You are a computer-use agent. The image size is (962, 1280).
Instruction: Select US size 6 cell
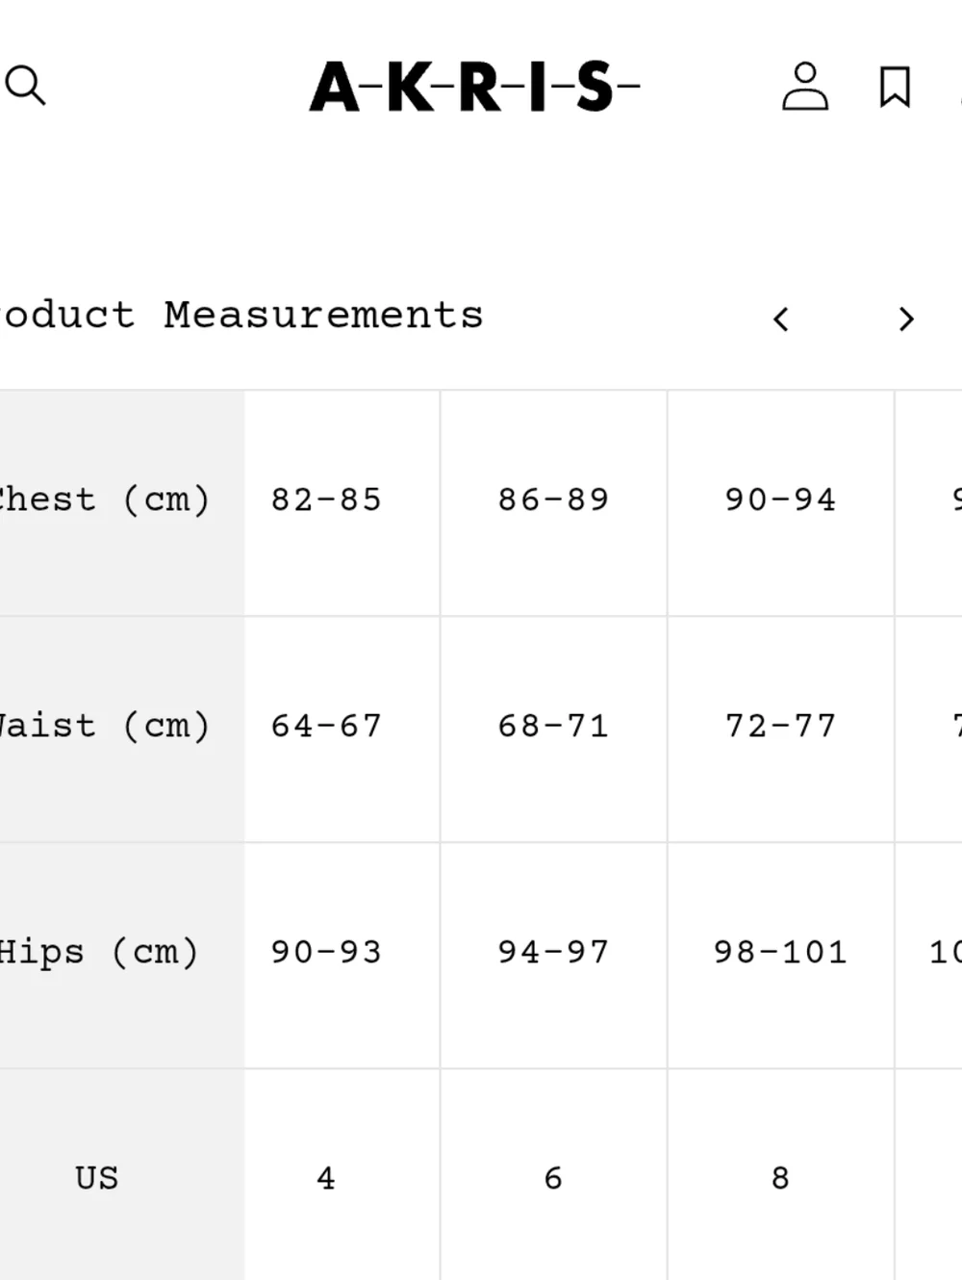(x=554, y=1175)
